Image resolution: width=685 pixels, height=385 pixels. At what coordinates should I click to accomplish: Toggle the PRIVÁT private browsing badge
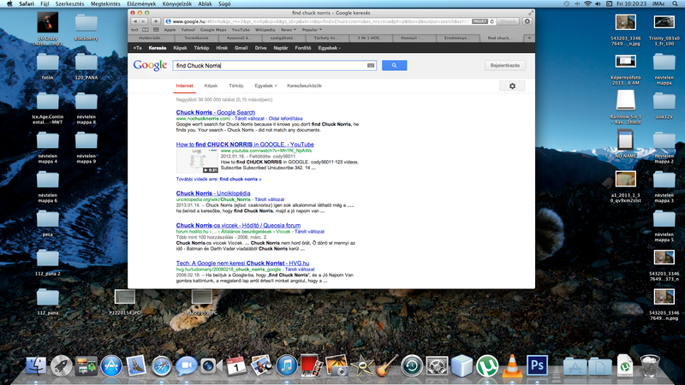click(x=479, y=21)
